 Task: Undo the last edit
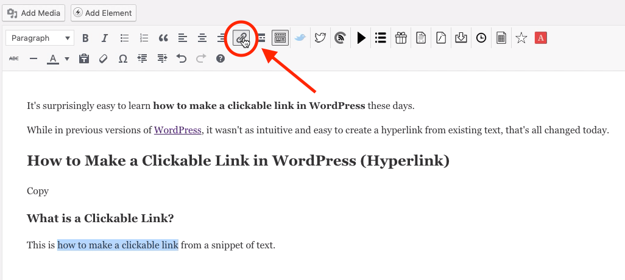coord(182,58)
